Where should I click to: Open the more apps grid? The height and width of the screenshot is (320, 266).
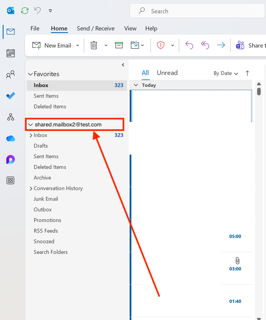point(10,180)
